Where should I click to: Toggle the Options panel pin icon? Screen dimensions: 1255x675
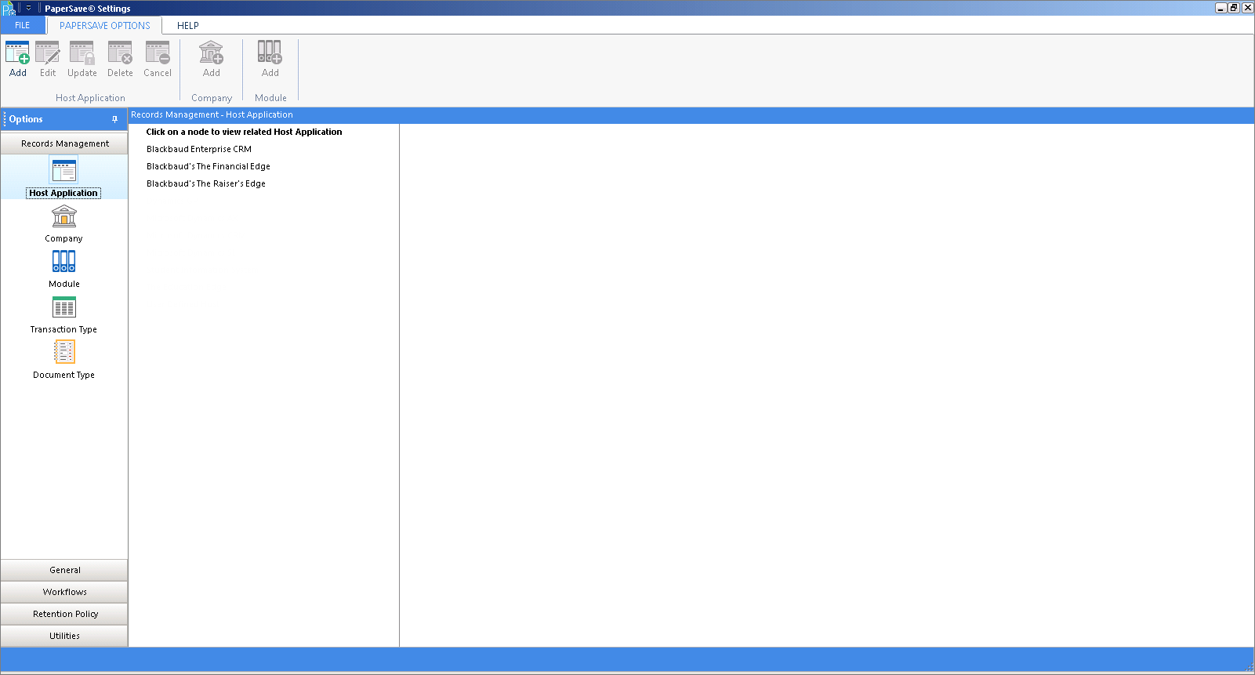coord(114,119)
